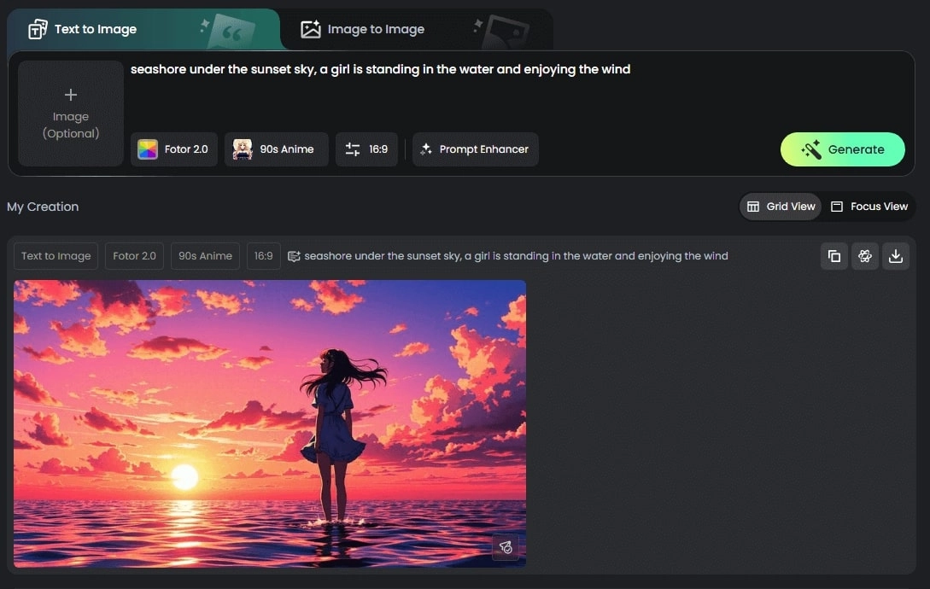Open the generated sunset seashore image
Image resolution: width=930 pixels, height=589 pixels.
[x=269, y=423]
